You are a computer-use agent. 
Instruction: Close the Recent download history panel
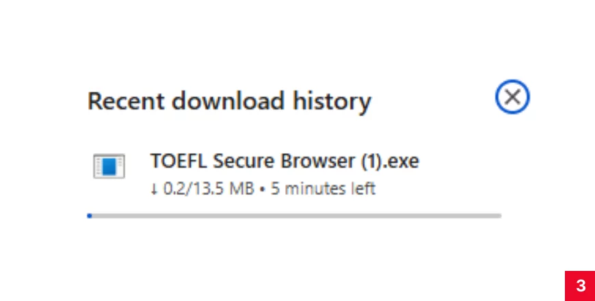pyautogui.click(x=512, y=98)
